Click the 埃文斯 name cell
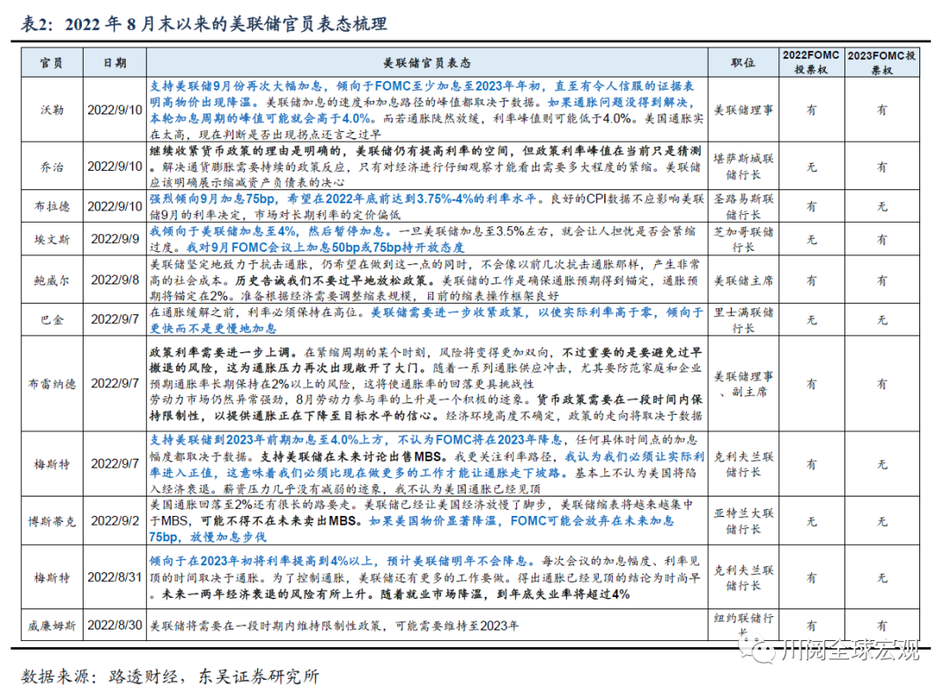 [x=52, y=238]
